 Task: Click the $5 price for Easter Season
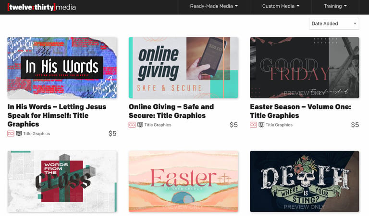click(x=355, y=125)
